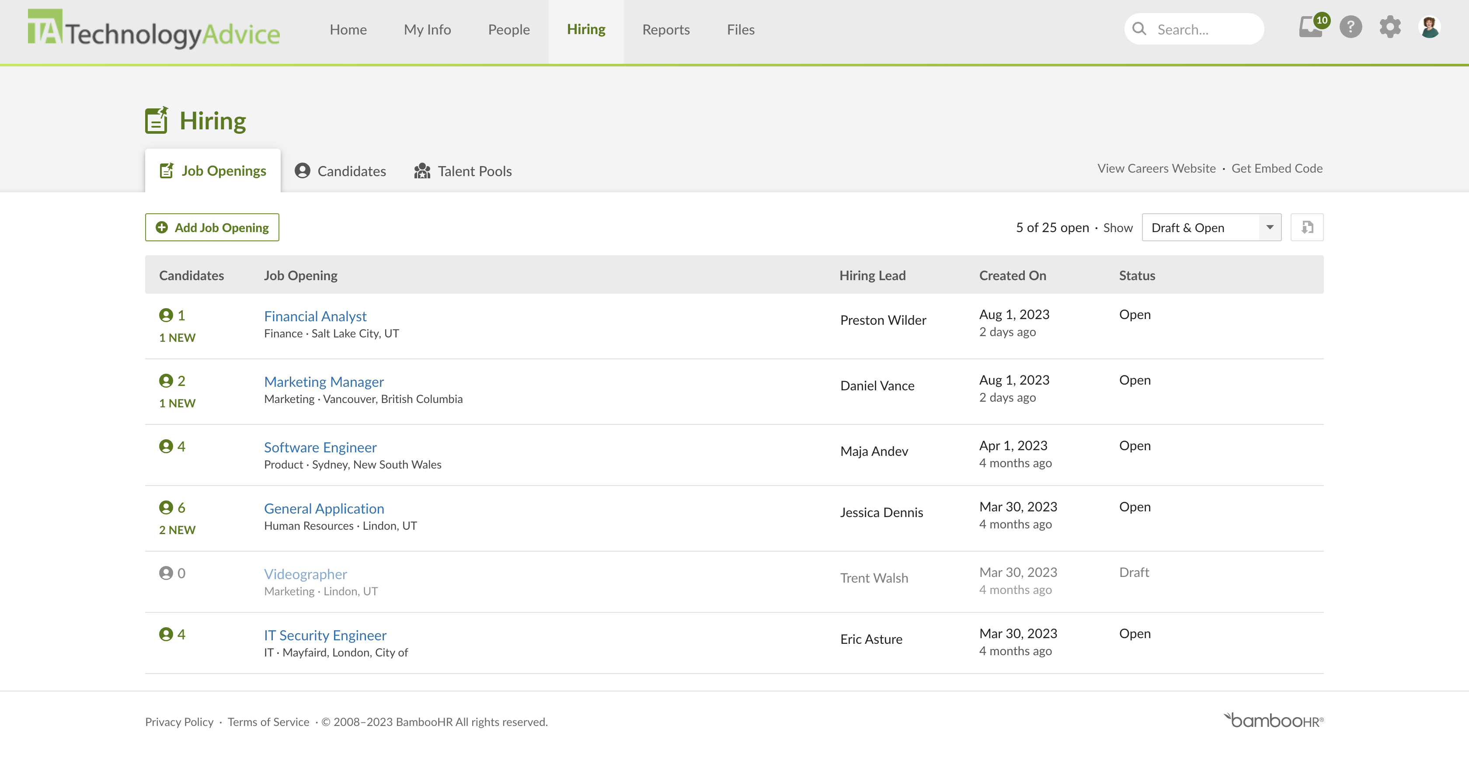Click the Draft status in Videographer row
Screen dimensions: 1469x771
1134,572
